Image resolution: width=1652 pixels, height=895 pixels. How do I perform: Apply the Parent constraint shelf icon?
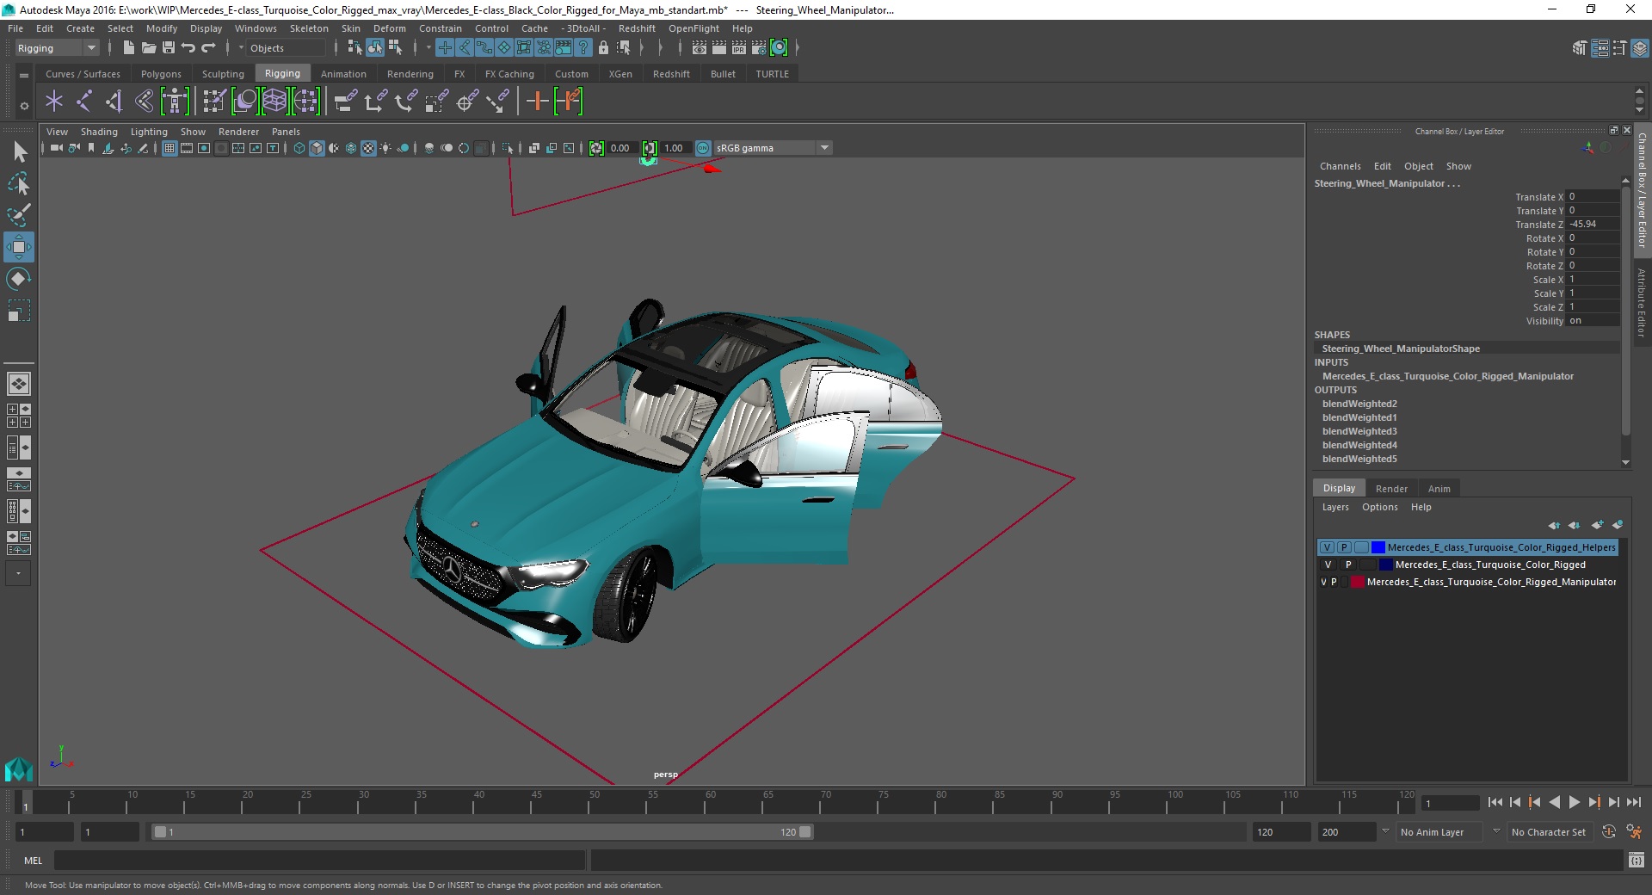pyautogui.click(x=345, y=102)
